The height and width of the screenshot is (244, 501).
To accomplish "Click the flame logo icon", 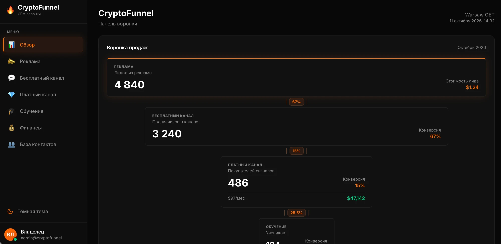I will (x=10, y=10).
